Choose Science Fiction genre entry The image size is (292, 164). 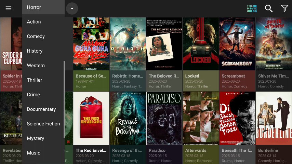tap(43, 124)
